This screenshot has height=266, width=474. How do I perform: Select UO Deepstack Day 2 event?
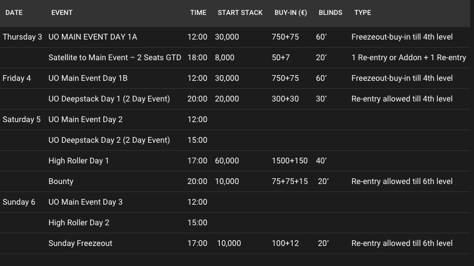109,140
